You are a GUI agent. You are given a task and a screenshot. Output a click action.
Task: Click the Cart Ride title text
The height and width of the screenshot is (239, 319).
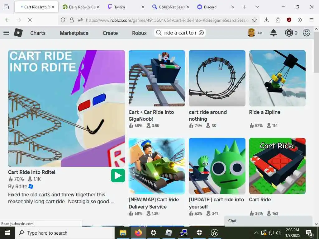click(x=260, y=200)
